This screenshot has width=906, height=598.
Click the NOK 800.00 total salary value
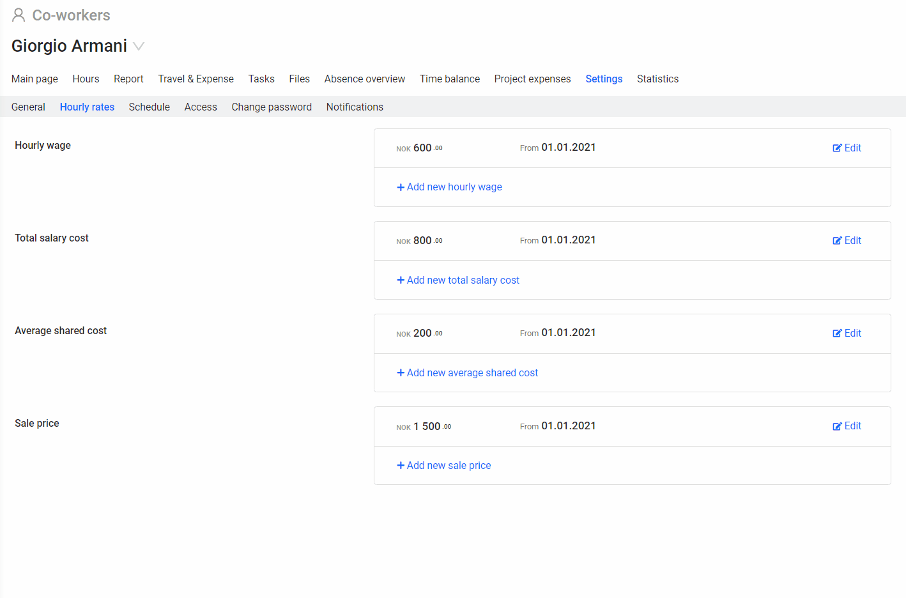[x=419, y=241]
